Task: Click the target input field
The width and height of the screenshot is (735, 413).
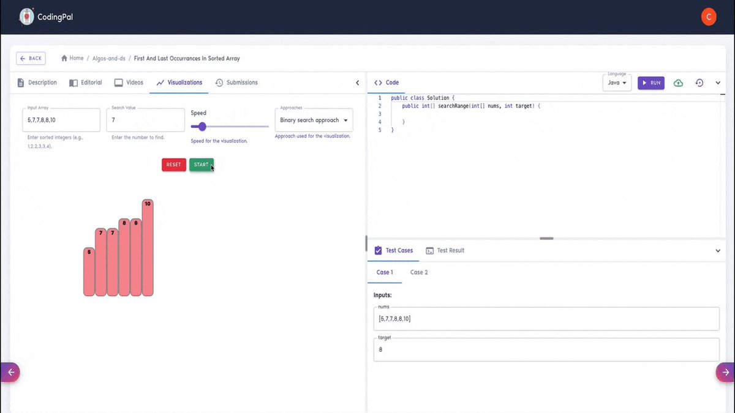Action: pos(546,349)
